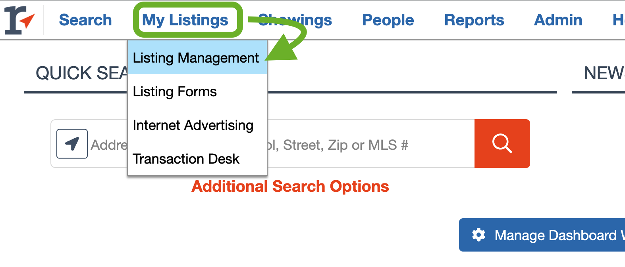Click the gear icon on Manage Dashboard button
This screenshot has height=267, width=625.
coord(478,235)
